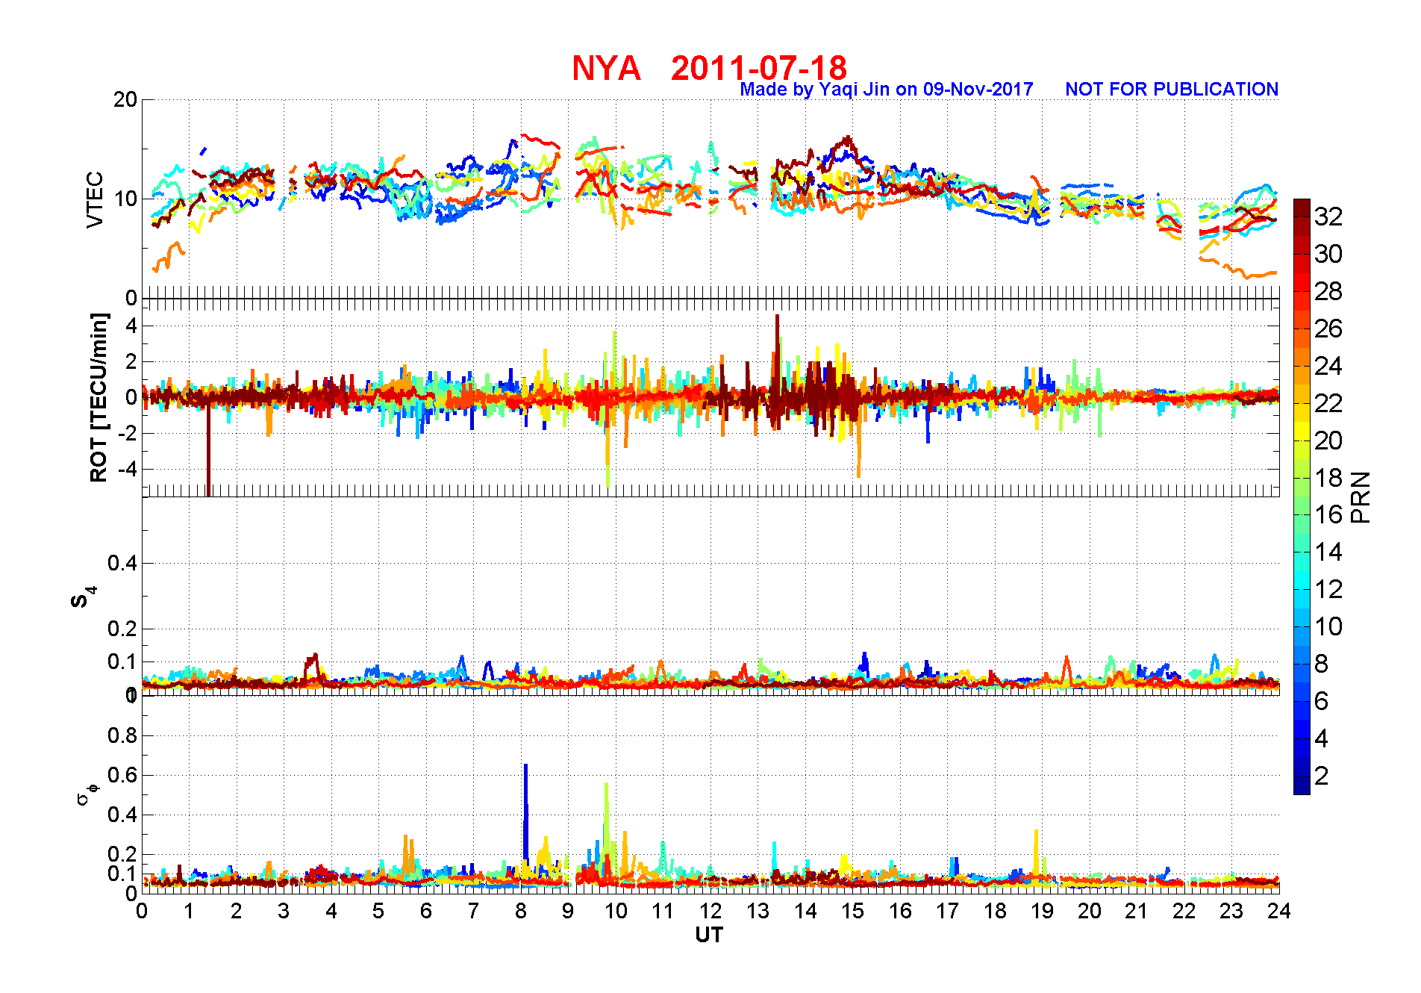This screenshot has width=1421, height=993.
Task: Click the sigma phi y-axis tick label 0.8
Action: click(x=122, y=735)
